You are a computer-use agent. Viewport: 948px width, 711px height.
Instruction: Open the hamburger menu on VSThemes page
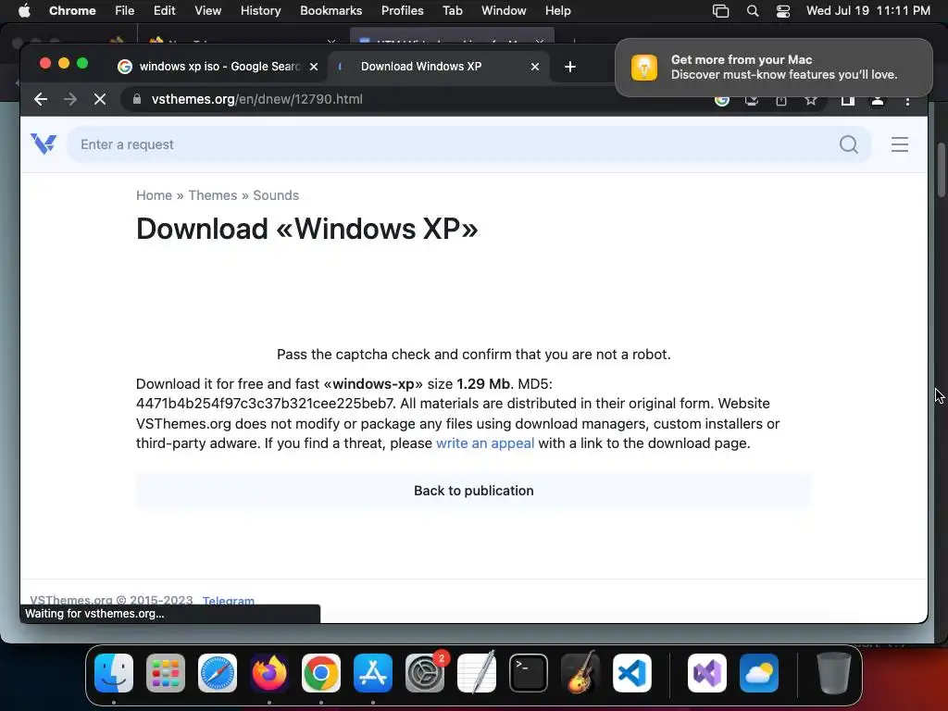click(900, 144)
